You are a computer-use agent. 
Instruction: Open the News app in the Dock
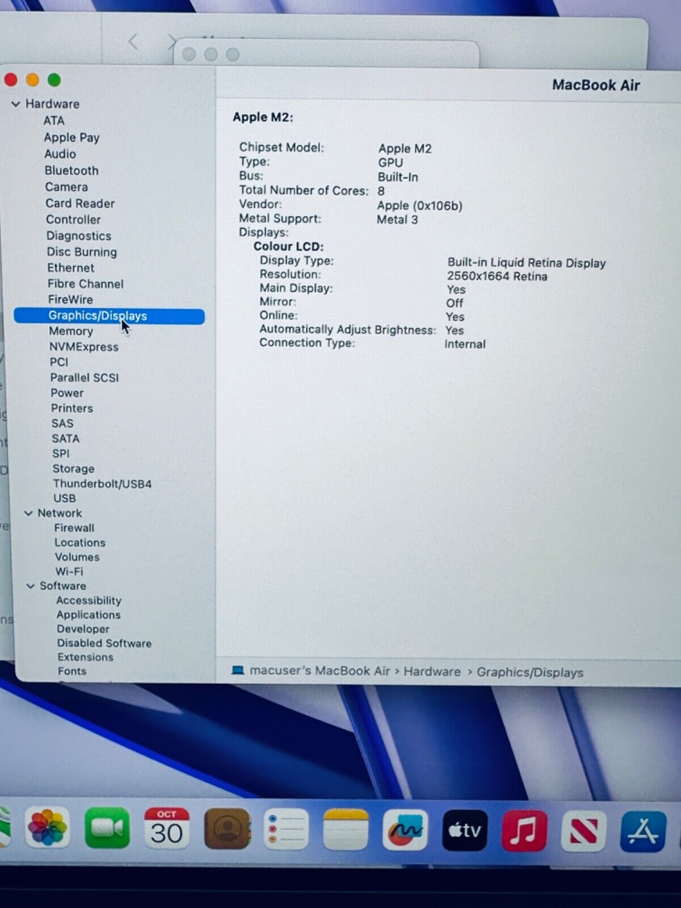click(x=583, y=831)
